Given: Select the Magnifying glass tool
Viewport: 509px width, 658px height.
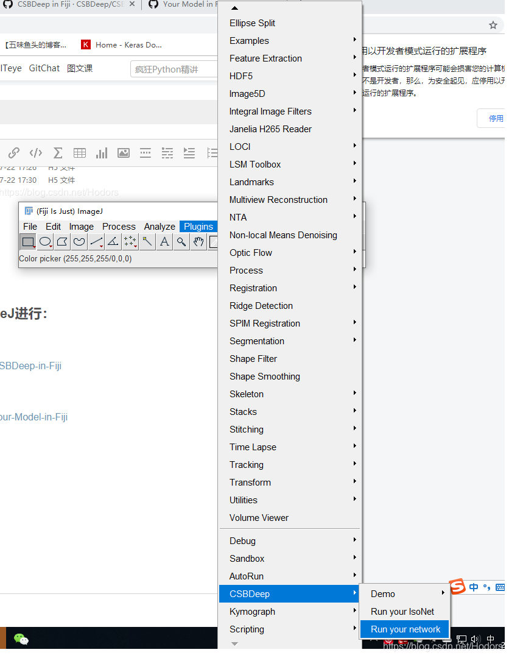Looking at the screenshot, I should tap(181, 242).
